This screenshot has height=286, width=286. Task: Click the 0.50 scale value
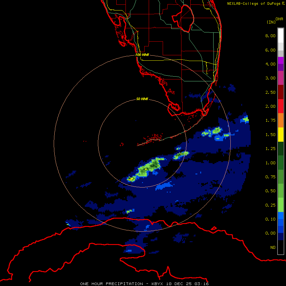point(270,191)
